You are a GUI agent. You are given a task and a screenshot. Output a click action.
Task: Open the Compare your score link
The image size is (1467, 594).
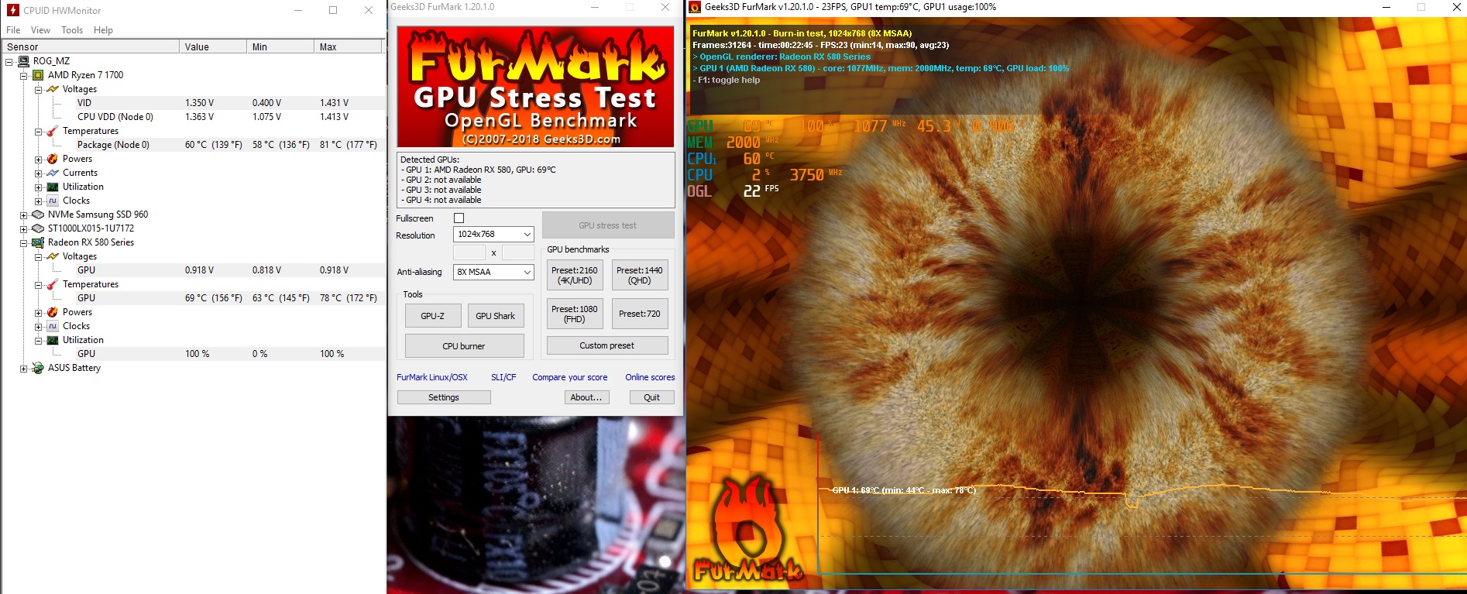click(570, 377)
